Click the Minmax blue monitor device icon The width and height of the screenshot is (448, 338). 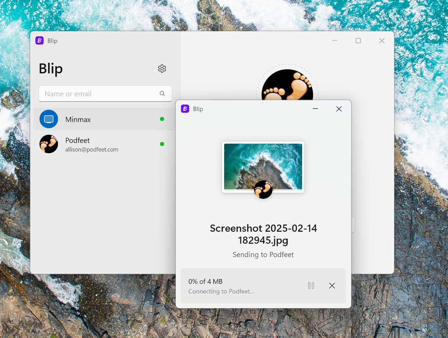click(x=49, y=119)
